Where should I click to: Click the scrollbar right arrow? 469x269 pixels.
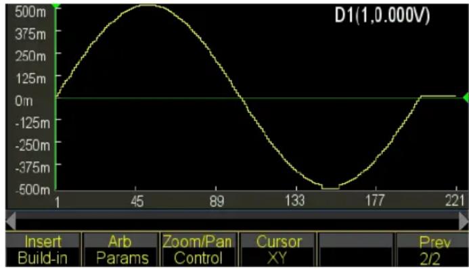(x=464, y=221)
